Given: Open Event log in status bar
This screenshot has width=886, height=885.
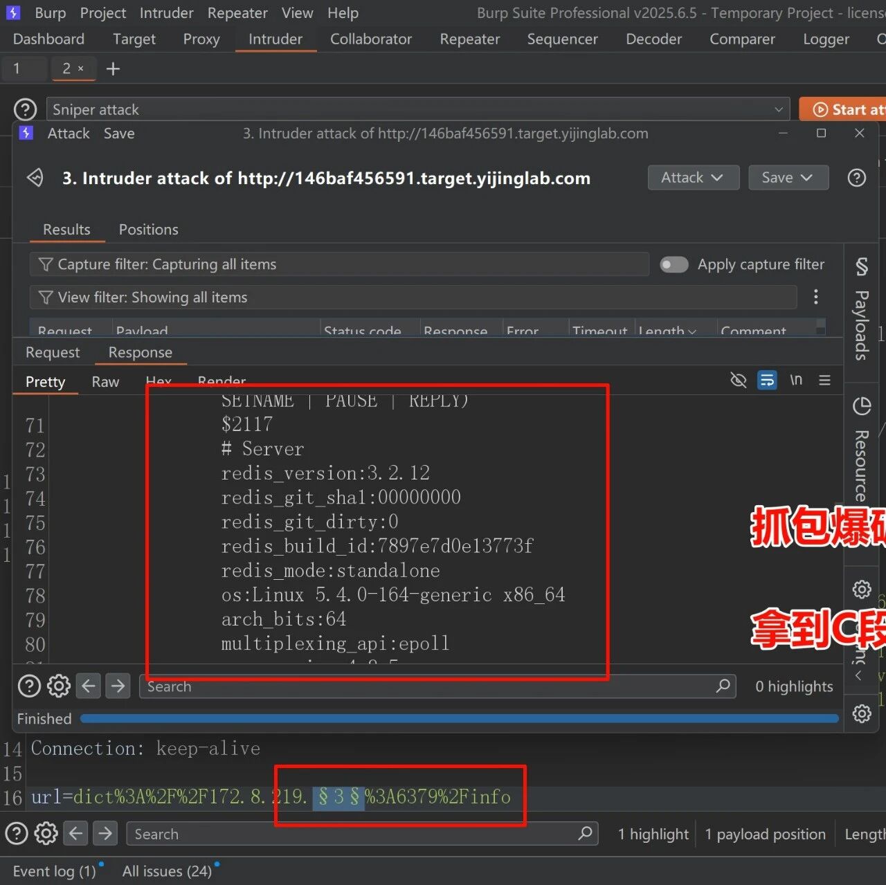Looking at the screenshot, I should pyautogui.click(x=55, y=871).
